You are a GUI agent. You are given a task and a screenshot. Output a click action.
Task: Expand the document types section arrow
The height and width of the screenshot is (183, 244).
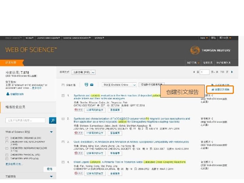(x=52, y=177)
